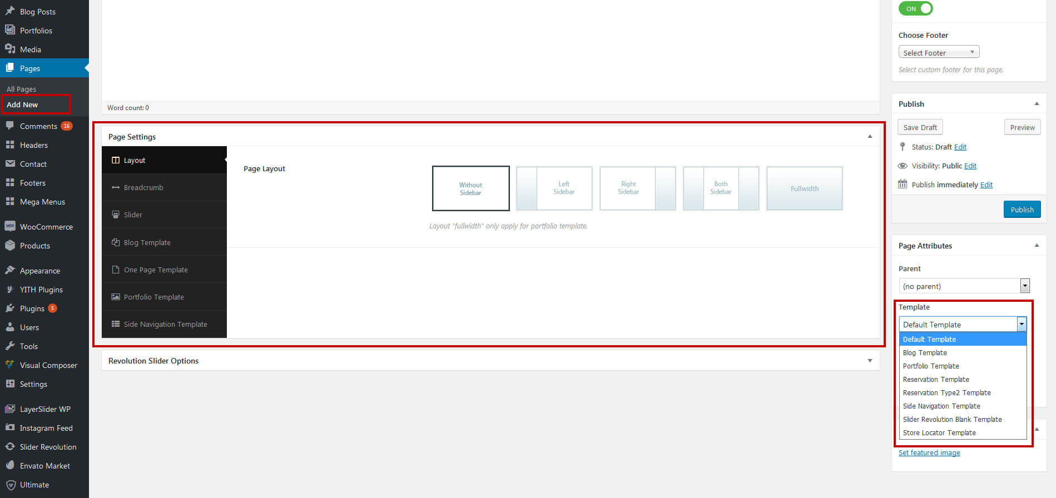Screen dimensions: 1056x498
Task: Click the Set featured image link
Action: click(x=929, y=452)
